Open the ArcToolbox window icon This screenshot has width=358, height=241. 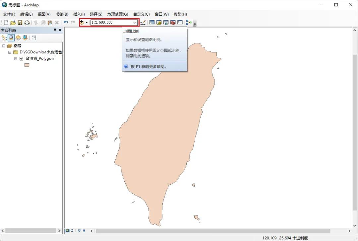173,22
